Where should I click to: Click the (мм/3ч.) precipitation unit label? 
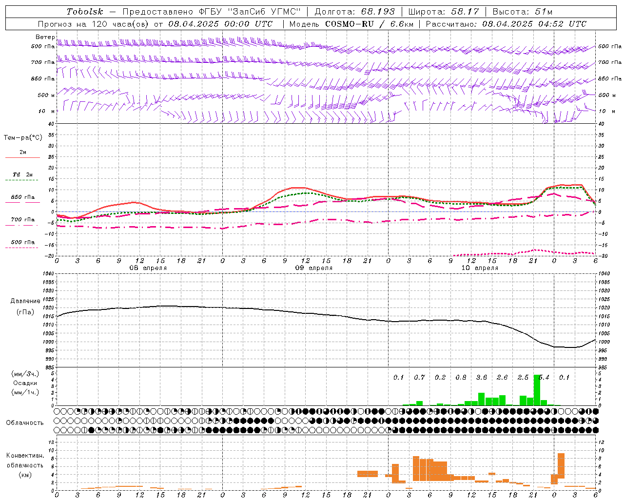click(25, 374)
